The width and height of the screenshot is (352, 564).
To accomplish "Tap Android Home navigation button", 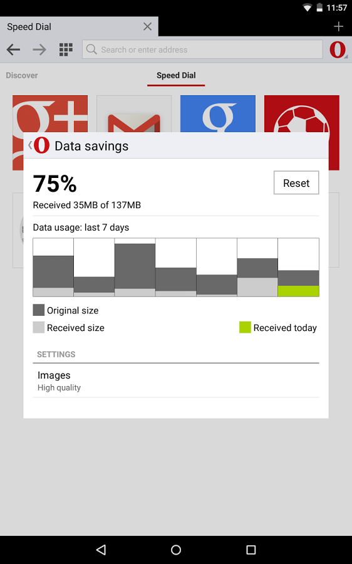I will coord(176,550).
